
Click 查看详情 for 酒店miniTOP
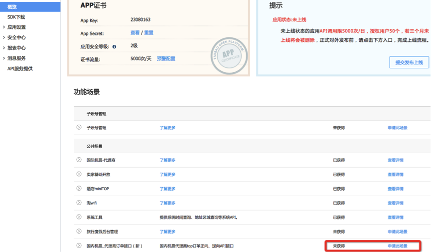[396, 189]
